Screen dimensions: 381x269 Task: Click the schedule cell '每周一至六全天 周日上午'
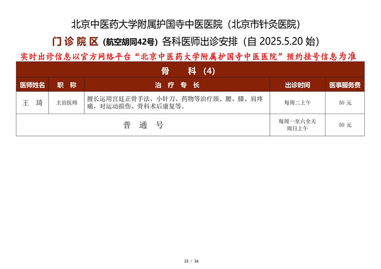[x=297, y=125]
